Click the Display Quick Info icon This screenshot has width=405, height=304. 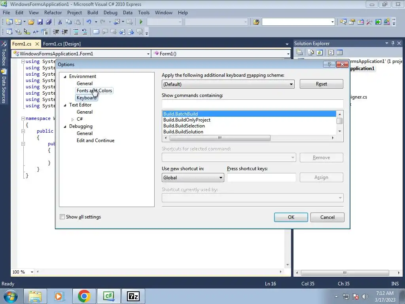(x=26, y=32)
